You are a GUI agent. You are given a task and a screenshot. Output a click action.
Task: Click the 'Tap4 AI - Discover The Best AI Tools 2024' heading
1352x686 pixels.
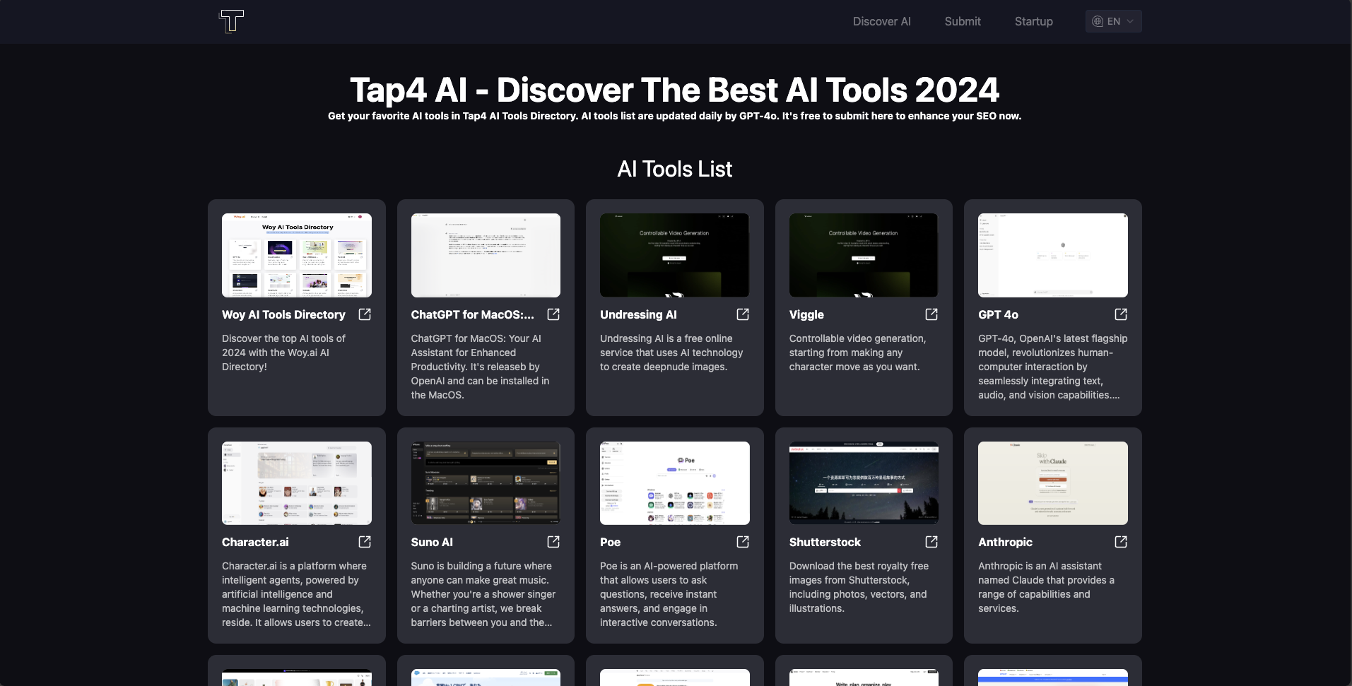675,90
